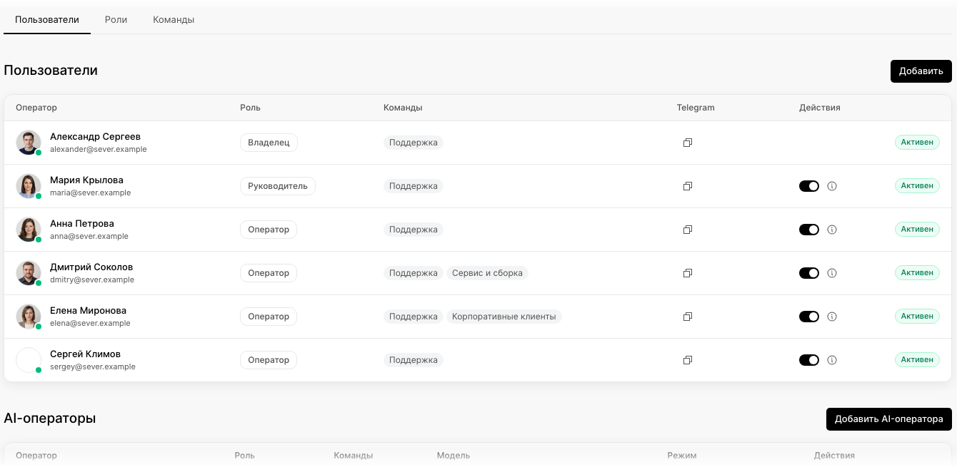Open the Владелец role badge

coord(269,143)
